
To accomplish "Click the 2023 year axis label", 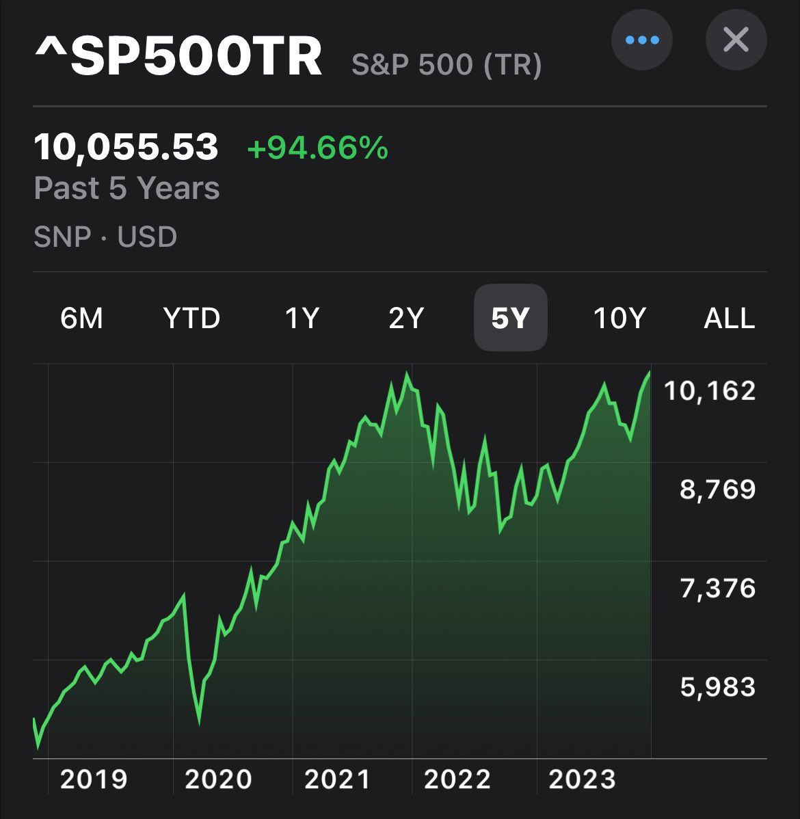I will pyautogui.click(x=582, y=779).
